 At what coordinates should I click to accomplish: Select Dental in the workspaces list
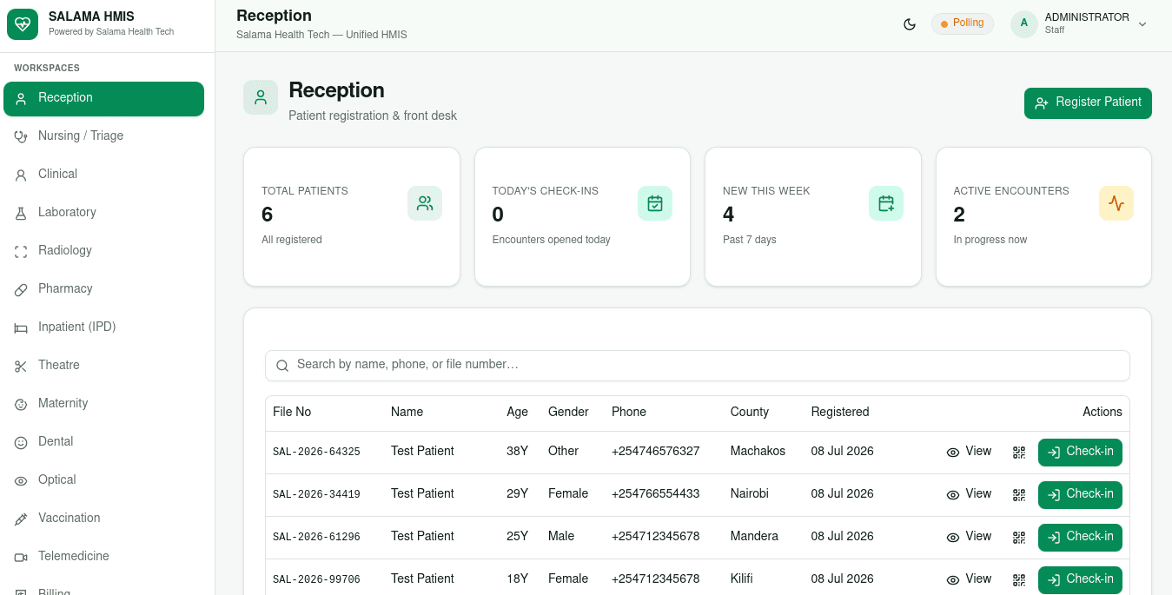(103, 442)
